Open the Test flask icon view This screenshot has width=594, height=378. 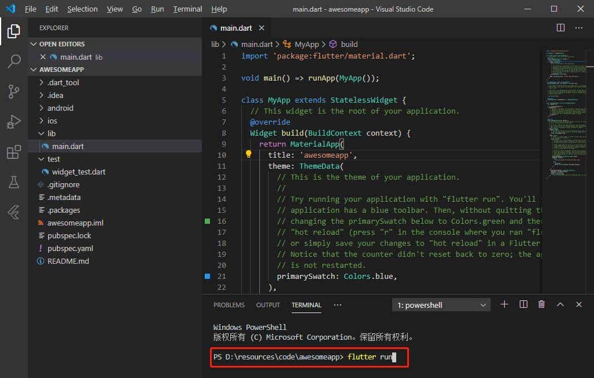point(14,183)
